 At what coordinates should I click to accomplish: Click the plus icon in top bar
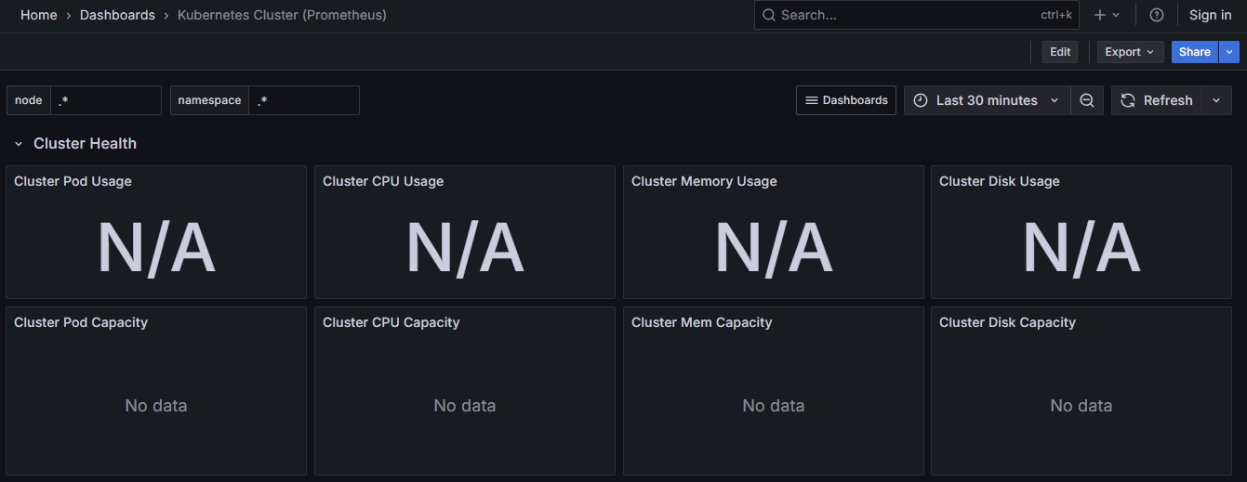(1100, 15)
